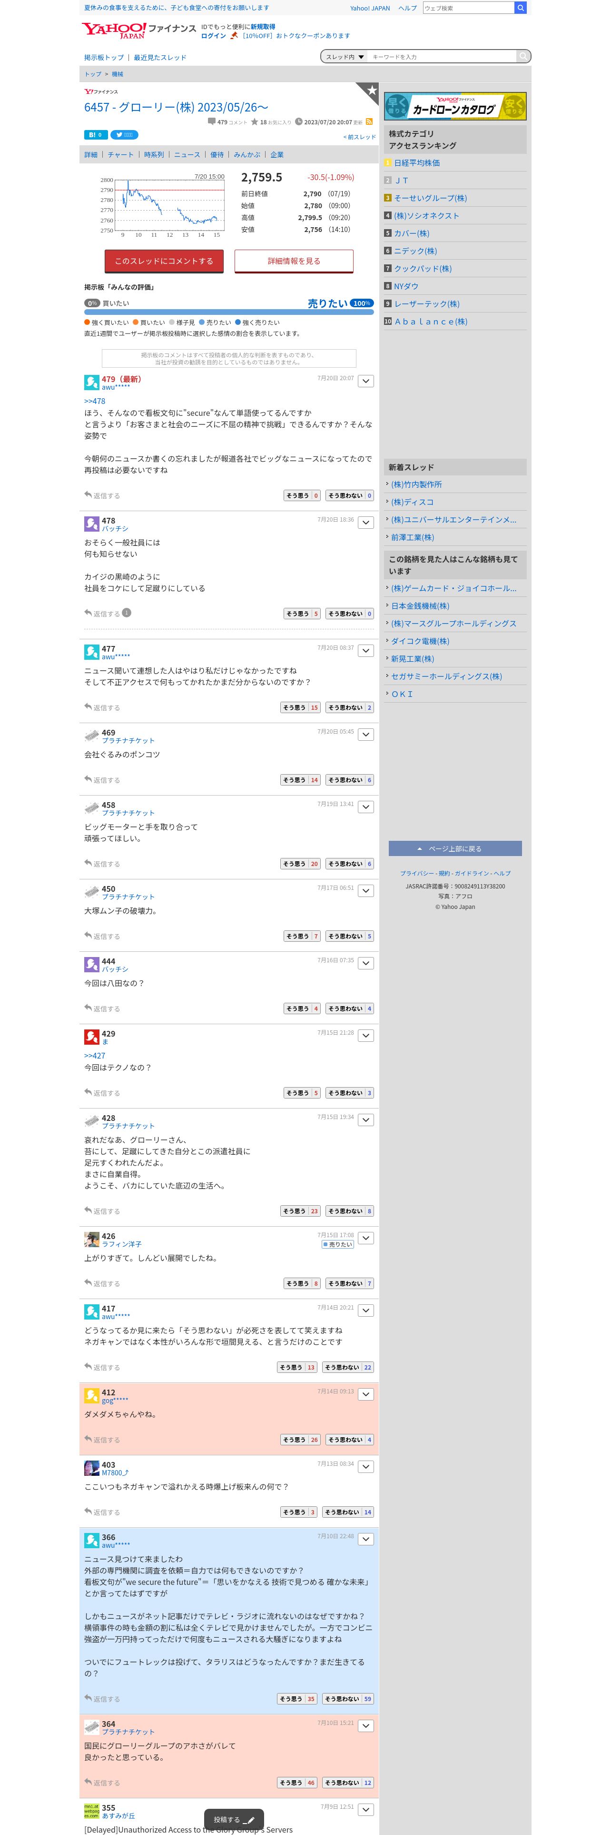611x1835 pixels.
Task: Open the >>478 reply reference link
Action: click(95, 401)
